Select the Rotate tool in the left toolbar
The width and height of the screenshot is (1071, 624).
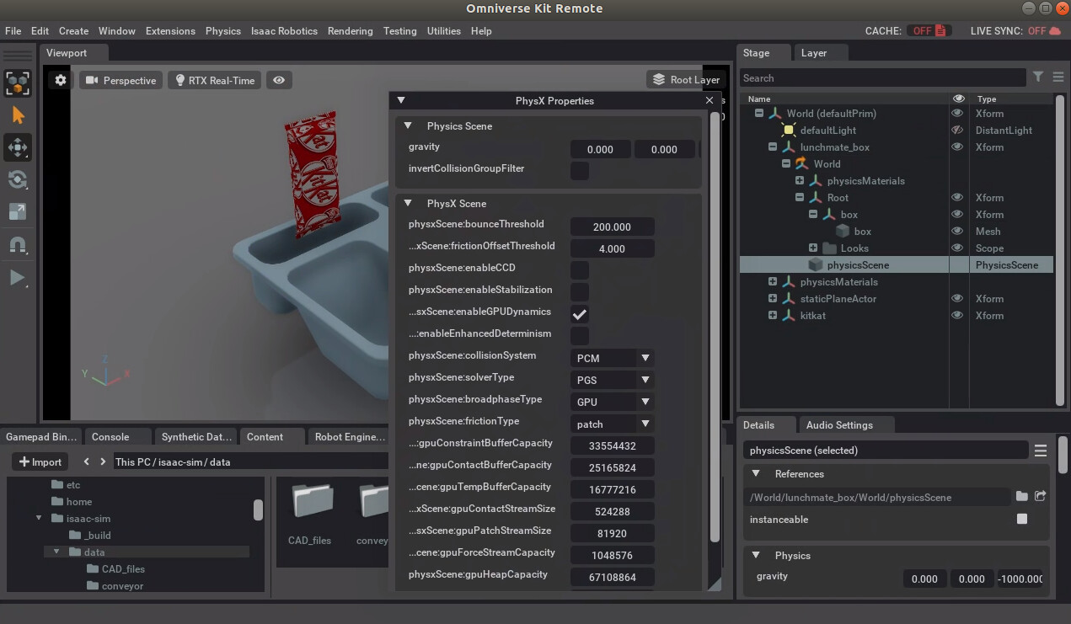19,179
